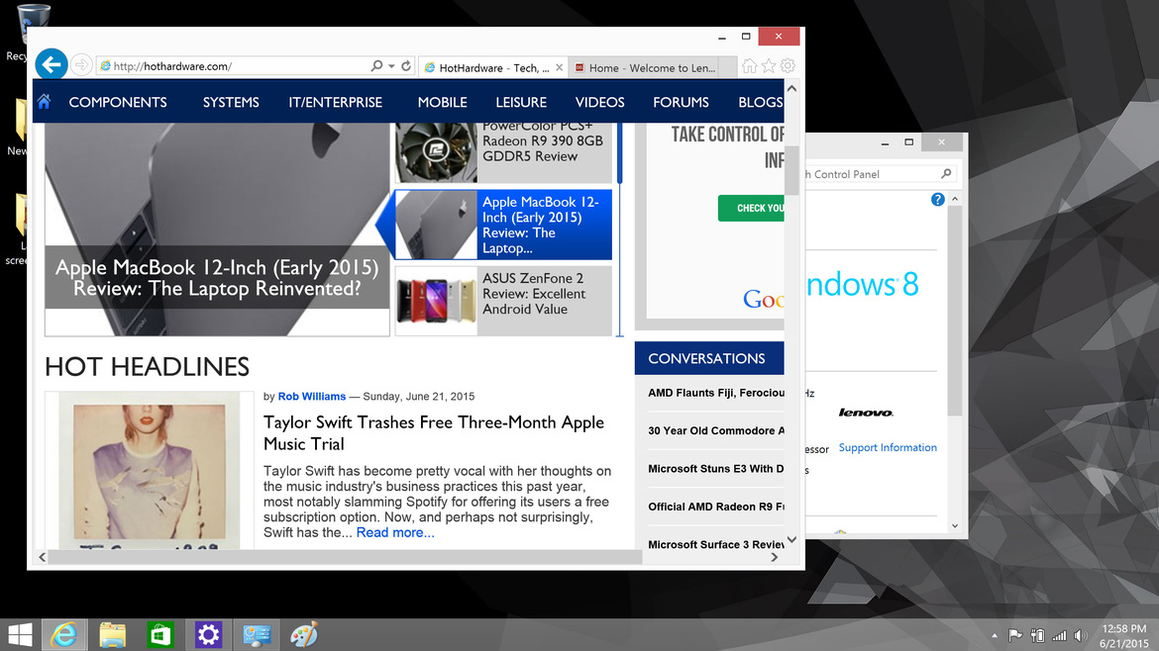Click the greyed Forward arrow in browser
Image resolution: width=1159 pixels, height=651 pixels.
(81, 65)
